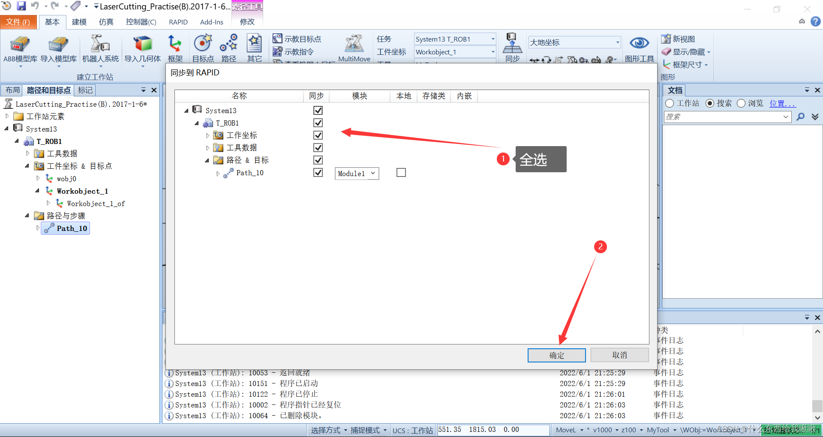Image resolution: width=823 pixels, height=437 pixels.
Task: Open the 其它 other tool
Action: tap(254, 49)
